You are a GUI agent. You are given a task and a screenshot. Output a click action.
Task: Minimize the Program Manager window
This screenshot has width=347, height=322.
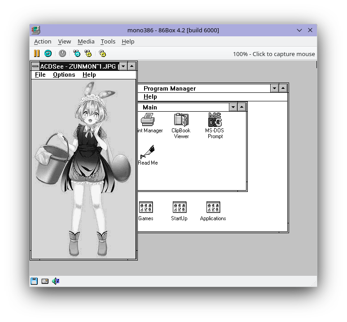coord(274,88)
